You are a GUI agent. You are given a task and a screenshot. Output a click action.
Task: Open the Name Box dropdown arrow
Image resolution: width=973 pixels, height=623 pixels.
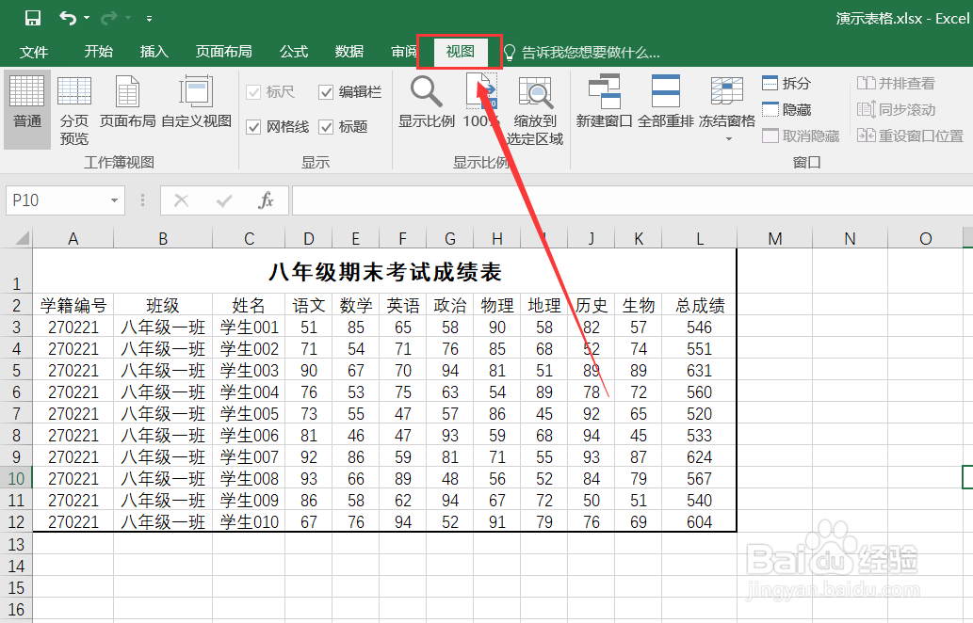[114, 200]
